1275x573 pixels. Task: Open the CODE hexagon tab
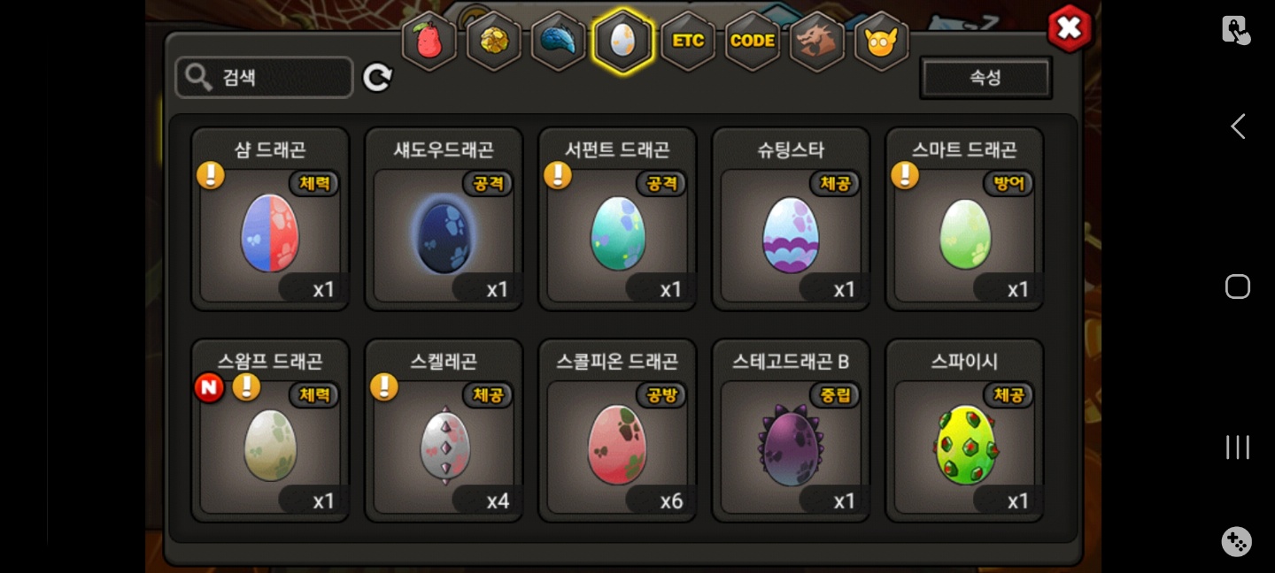(x=753, y=41)
